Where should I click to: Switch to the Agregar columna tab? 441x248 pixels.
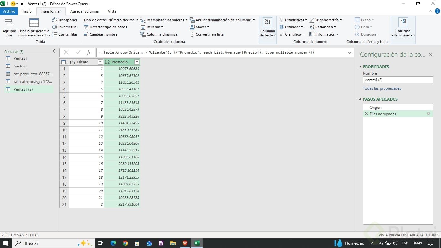85,11
